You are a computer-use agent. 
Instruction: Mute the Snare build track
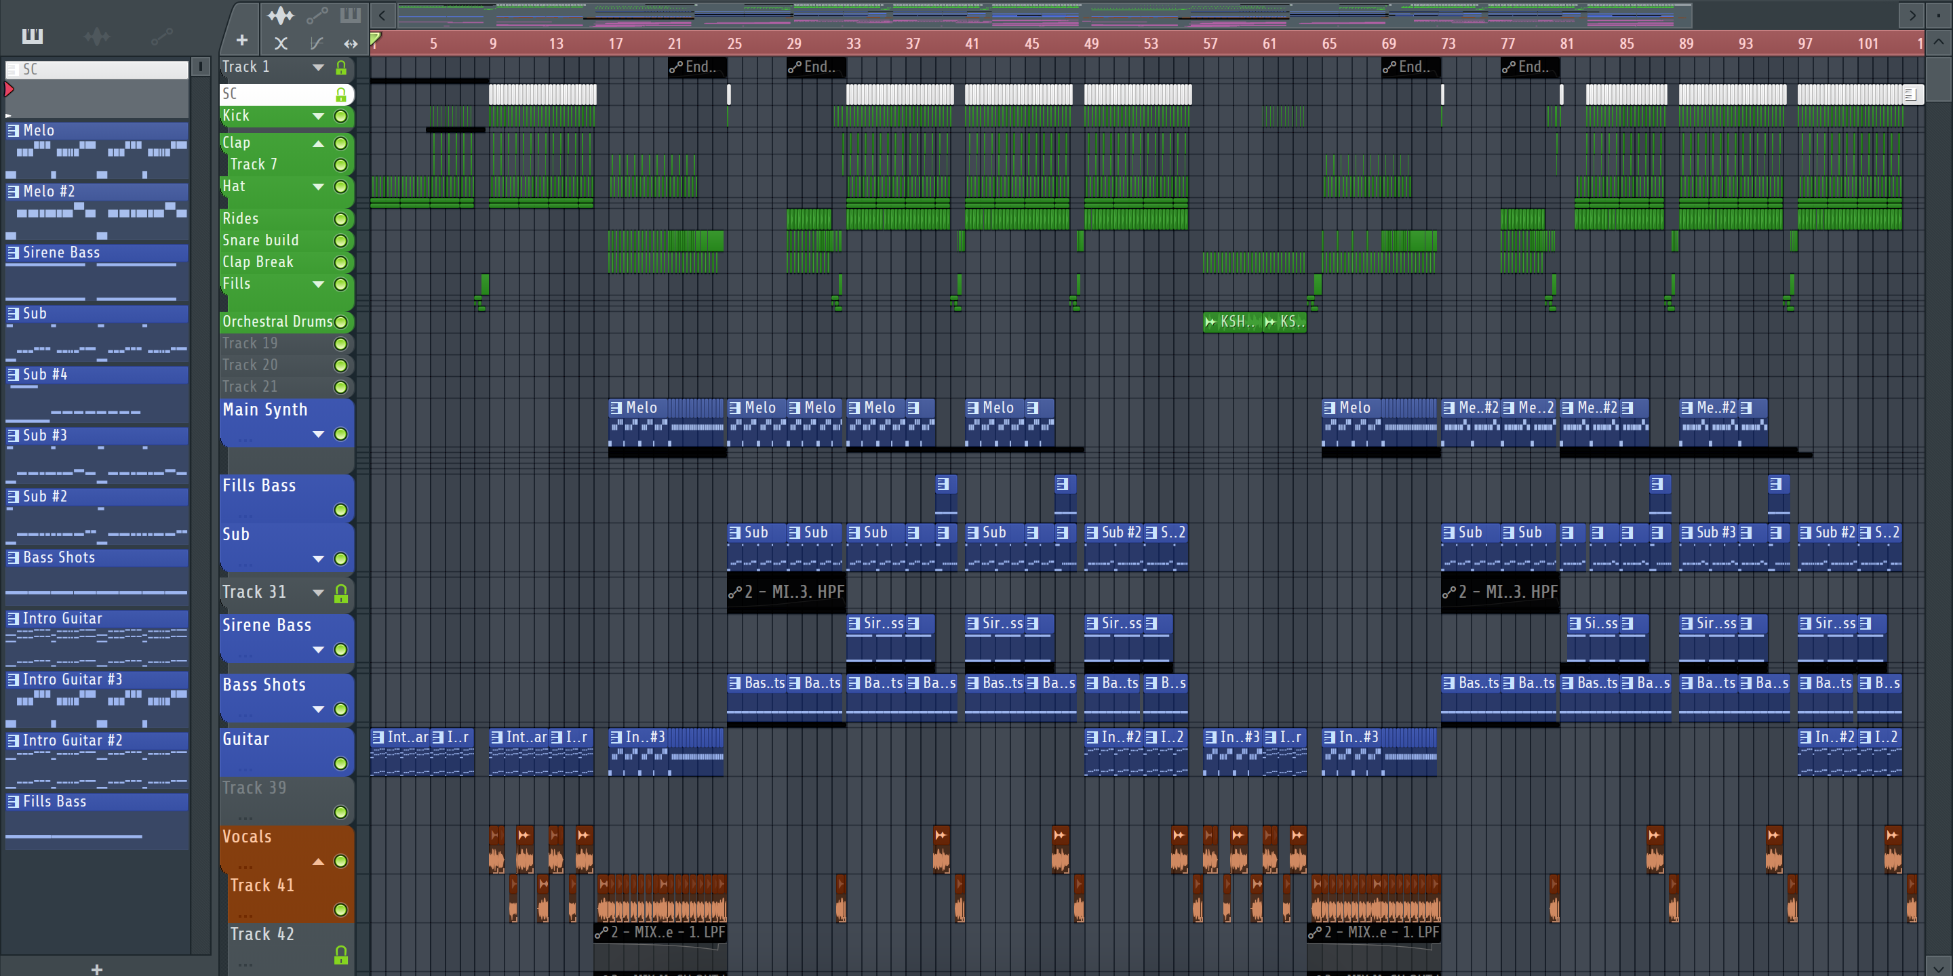pos(341,241)
